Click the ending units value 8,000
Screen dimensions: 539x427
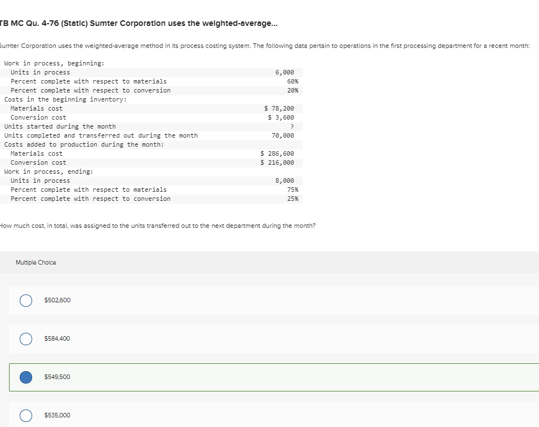[285, 181]
